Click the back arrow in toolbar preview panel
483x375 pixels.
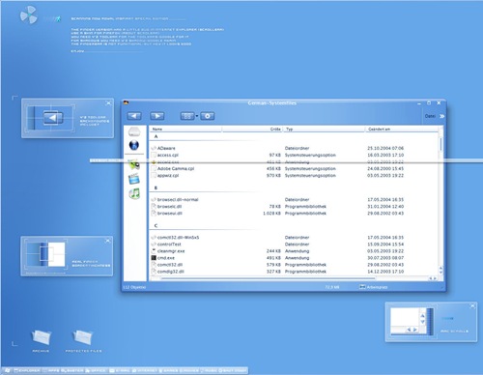coord(53,118)
